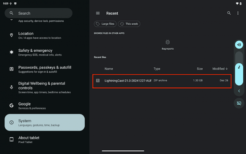
Task: Open the hamburger navigation menu
Action: 98,13
